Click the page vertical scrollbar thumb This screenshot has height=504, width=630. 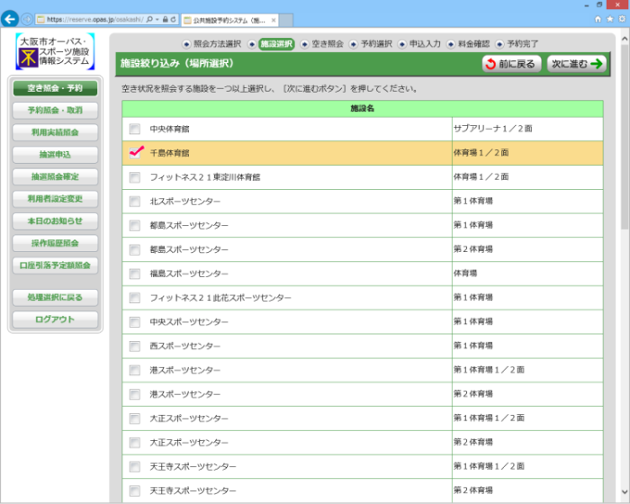click(625, 138)
